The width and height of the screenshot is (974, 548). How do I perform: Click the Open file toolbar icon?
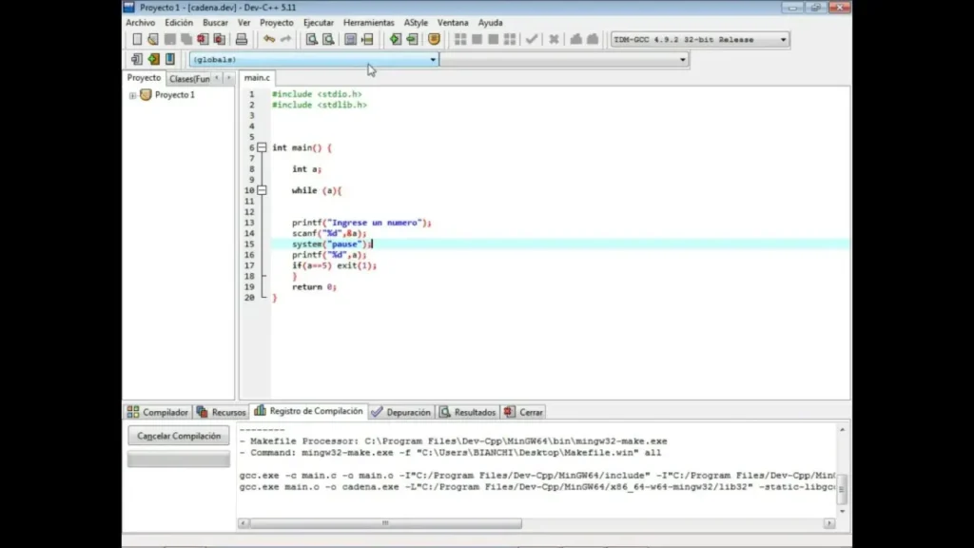152,39
